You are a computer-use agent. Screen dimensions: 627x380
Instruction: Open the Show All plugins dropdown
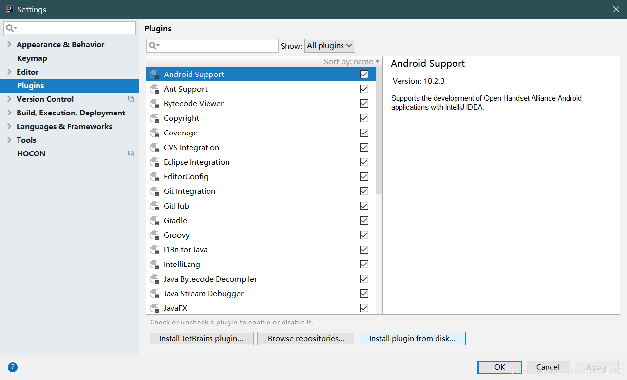(x=330, y=46)
